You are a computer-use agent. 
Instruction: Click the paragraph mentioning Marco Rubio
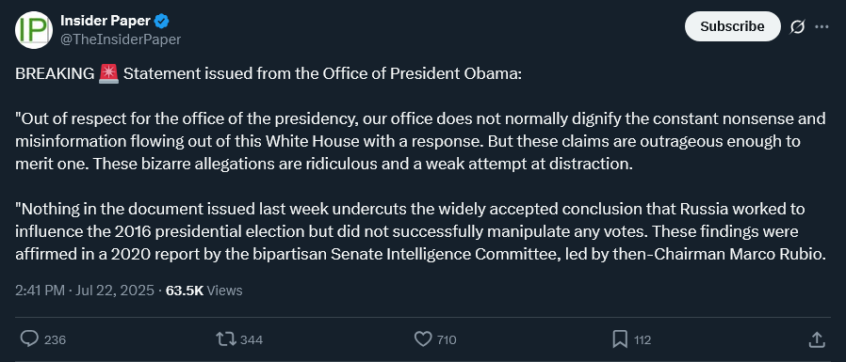tap(421, 231)
